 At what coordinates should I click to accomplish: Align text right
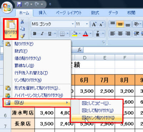point(128,33)
